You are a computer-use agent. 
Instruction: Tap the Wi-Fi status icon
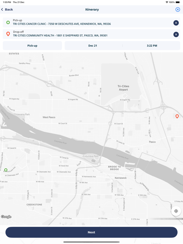pos(167,2)
